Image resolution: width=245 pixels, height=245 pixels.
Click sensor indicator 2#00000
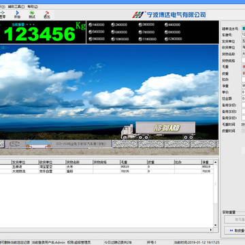[119, 24]
